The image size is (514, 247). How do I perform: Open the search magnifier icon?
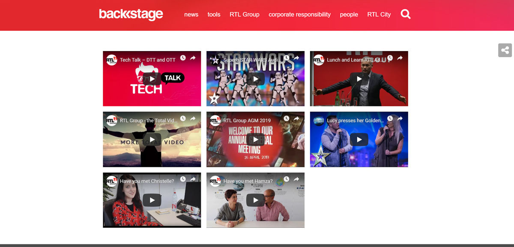point(406,14)
